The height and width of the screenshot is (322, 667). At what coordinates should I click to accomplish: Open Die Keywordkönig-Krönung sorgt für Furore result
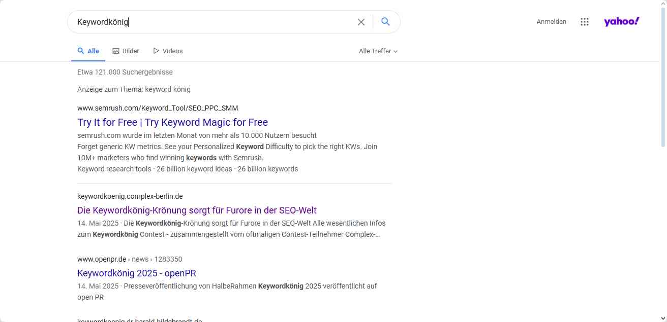point(197,210)
